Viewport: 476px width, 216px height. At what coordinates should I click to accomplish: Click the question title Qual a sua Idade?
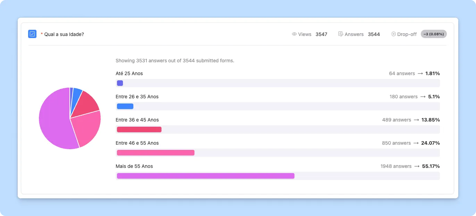pos(64,34)
